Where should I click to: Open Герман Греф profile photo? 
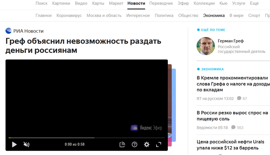[206, 46]
